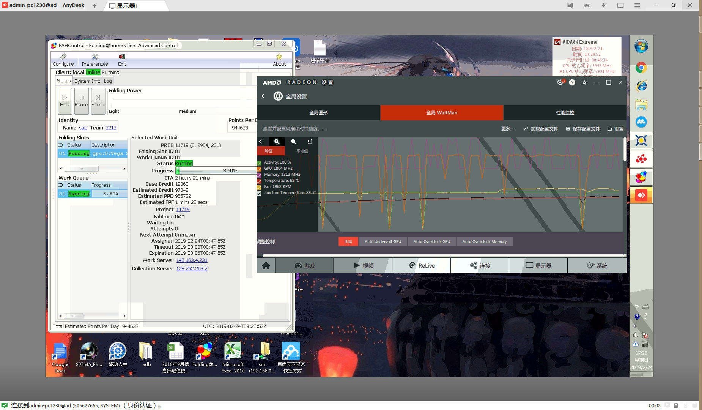Open new AnyDesk tab plus button
702x410 pixels.
[x=94, y=6]
